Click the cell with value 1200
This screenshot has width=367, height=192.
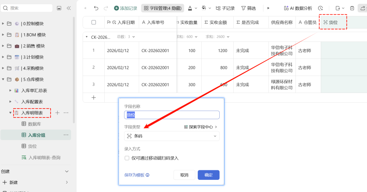click(x=218, y=50)
